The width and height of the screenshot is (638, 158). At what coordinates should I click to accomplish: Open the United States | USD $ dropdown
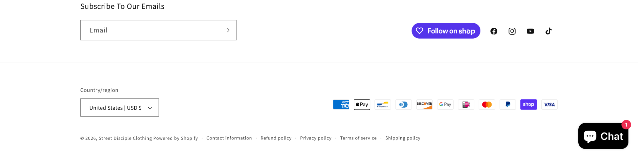(120, 108)
